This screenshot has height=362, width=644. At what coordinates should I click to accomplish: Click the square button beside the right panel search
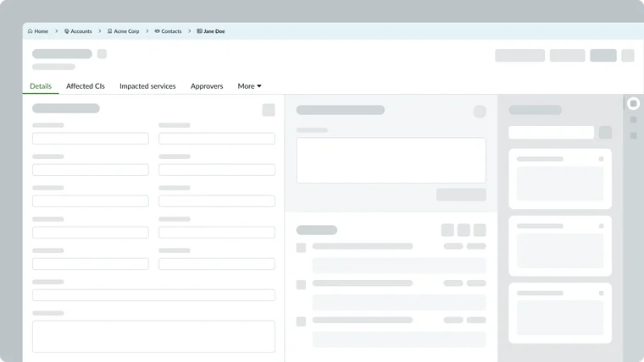(605, 133)
